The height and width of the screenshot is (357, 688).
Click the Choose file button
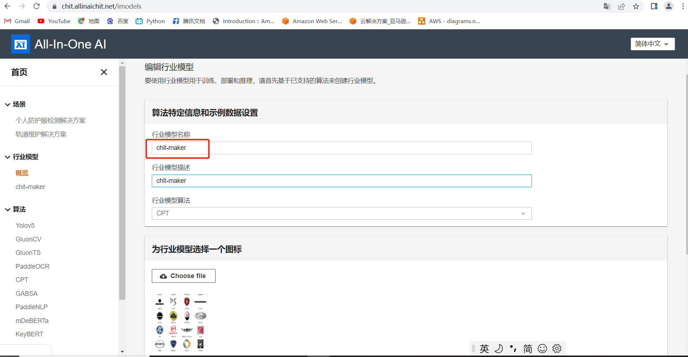coord(183,276)
